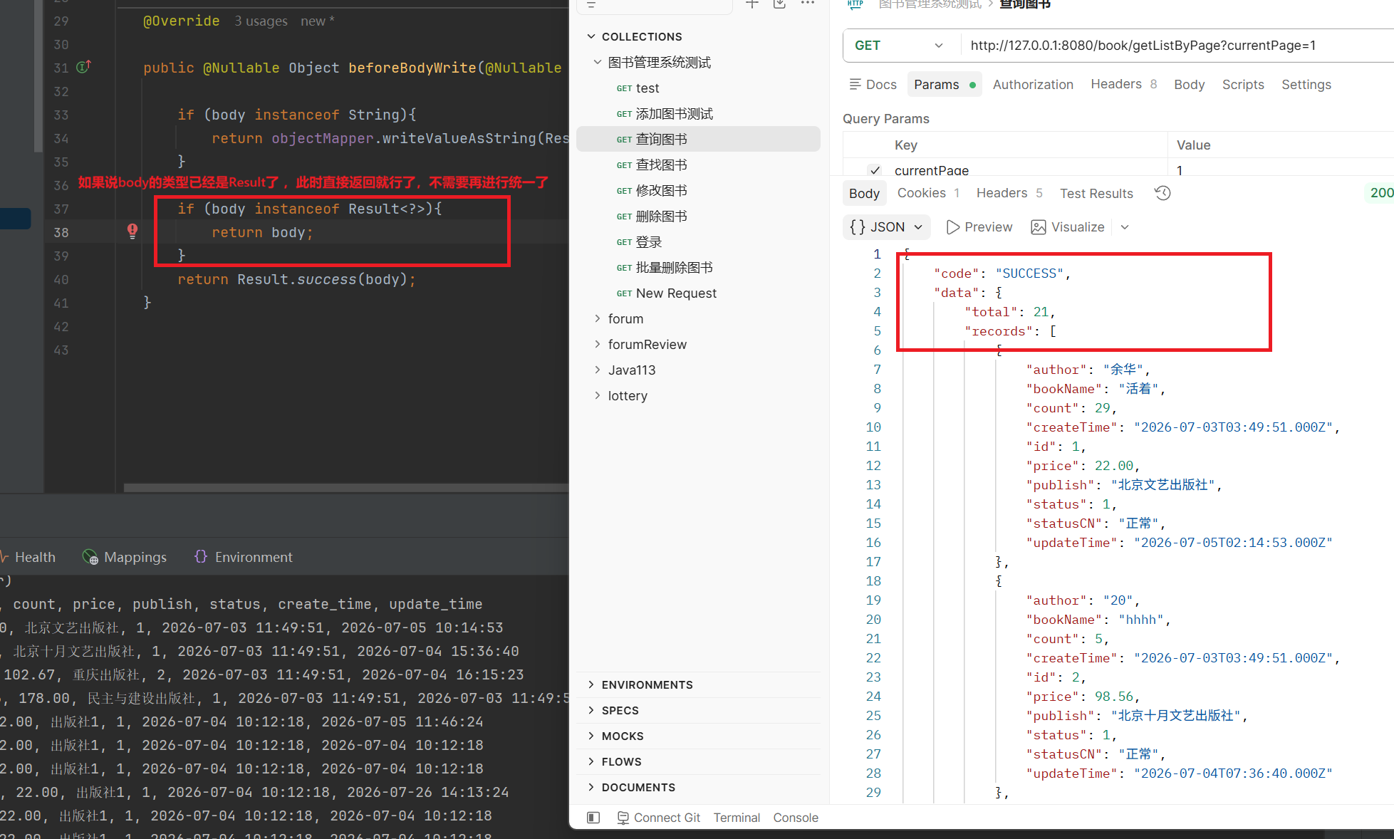The height and width of the screenshot is (839, 1394).
Task: Select the response Body tab
Action: (864, 193)
